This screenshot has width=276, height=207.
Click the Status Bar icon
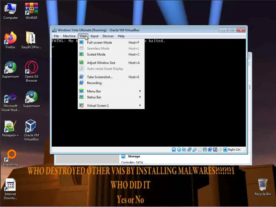coord(81,97)
